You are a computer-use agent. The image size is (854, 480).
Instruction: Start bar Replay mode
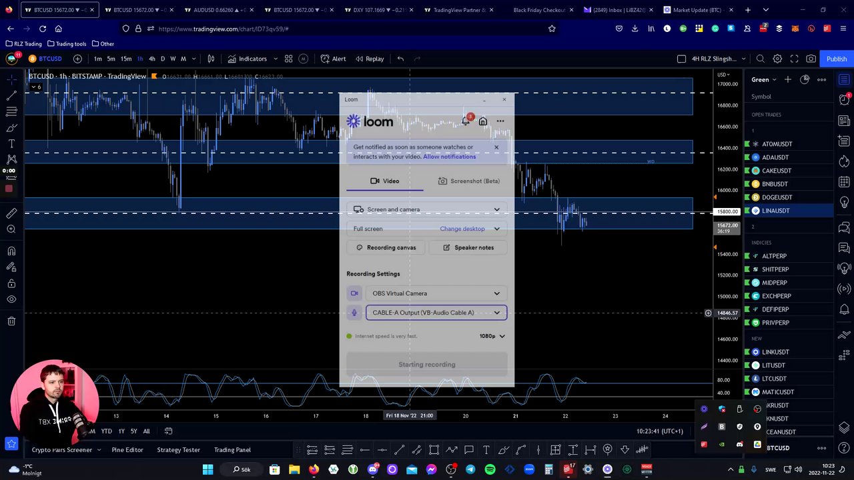click(370, 59)
